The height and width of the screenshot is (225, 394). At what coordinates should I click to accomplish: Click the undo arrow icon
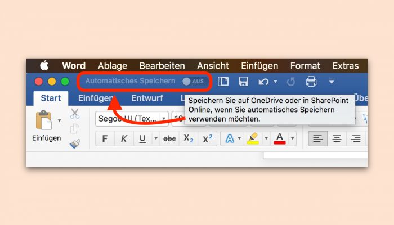click(x=263, y=82)
